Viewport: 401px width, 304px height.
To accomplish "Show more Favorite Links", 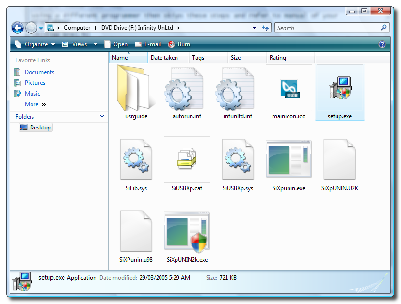I will [x=35, y=104].
